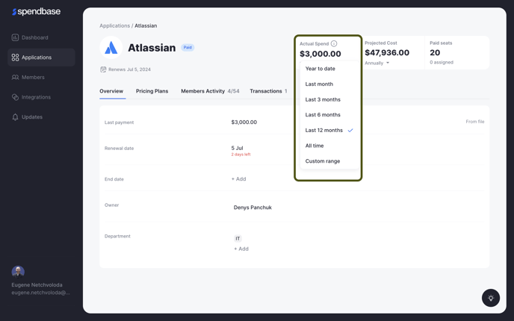This screenshot has height=321, width=514.
Task: Click the Spendbase logo
Action: pyautogui.click(x=36, y=11)
